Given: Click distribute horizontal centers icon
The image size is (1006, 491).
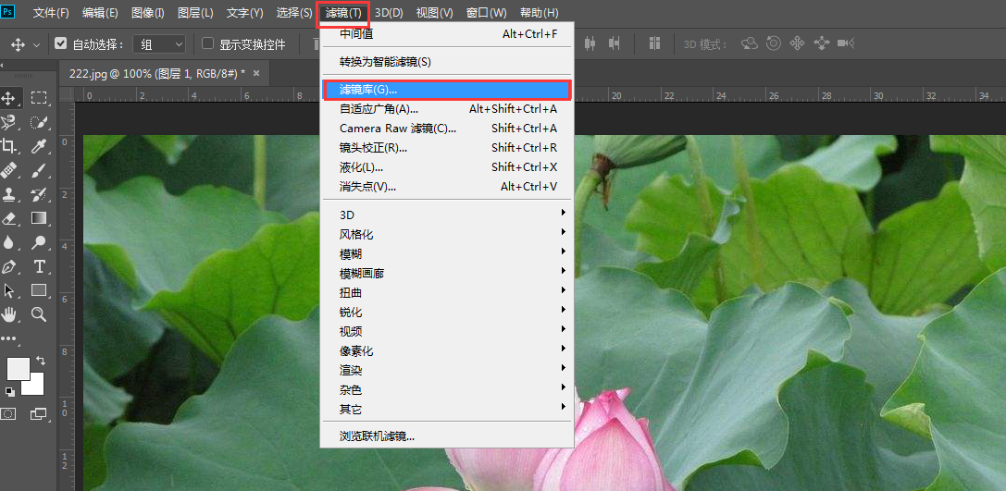Looking at the screenshot, I should click(590, 43).
